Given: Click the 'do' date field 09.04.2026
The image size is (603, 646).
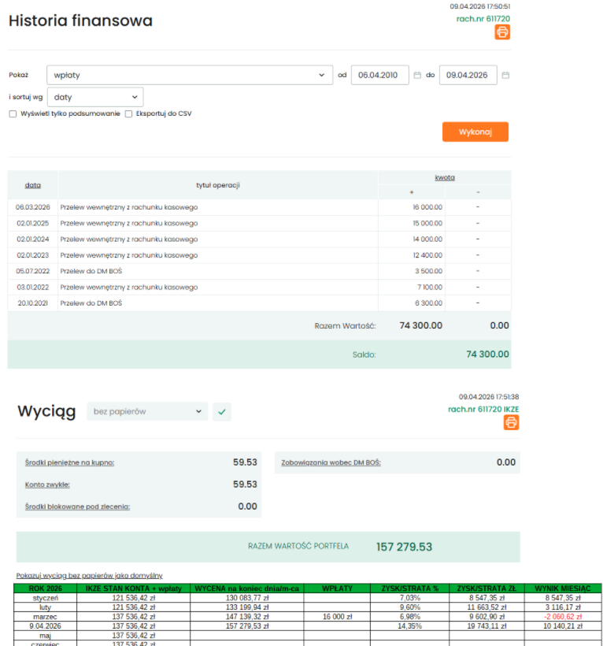Looking at the screenshot, I should point(468,75).
